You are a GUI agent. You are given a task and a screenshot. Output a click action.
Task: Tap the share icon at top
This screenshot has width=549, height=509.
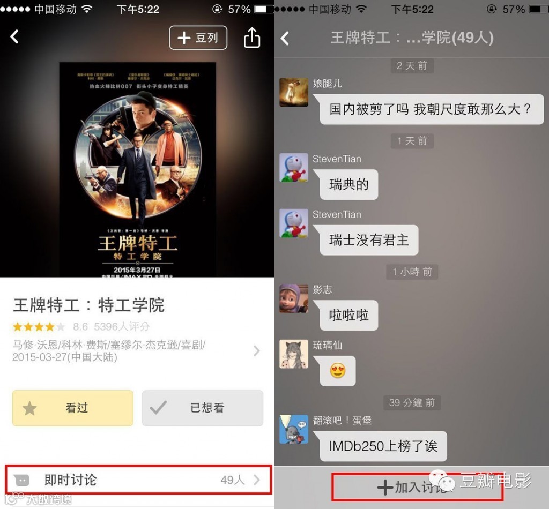(x=252, y=38)
